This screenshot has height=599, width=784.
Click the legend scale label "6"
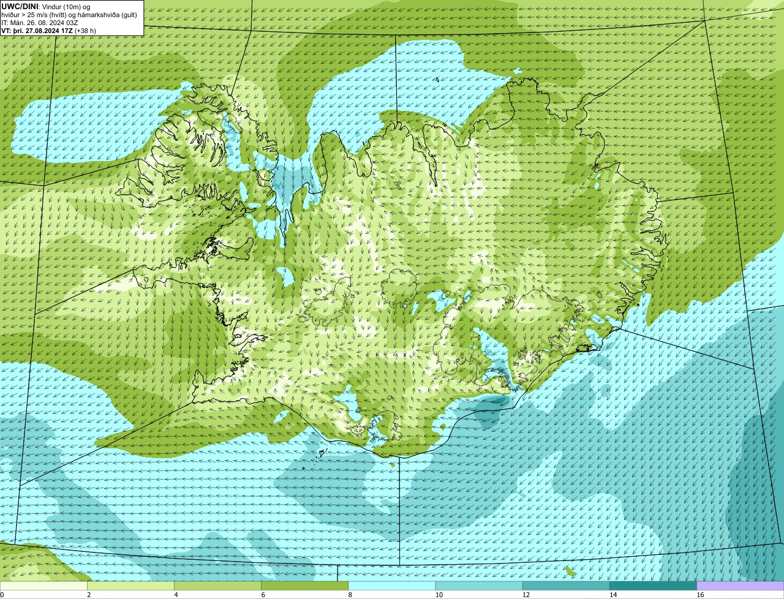click(x=263, y=595)
